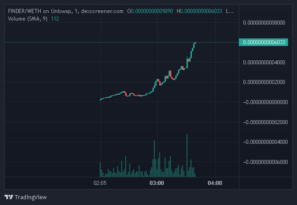Click the first candle at 02:05
297x205 pixels.
click(100, 100)
